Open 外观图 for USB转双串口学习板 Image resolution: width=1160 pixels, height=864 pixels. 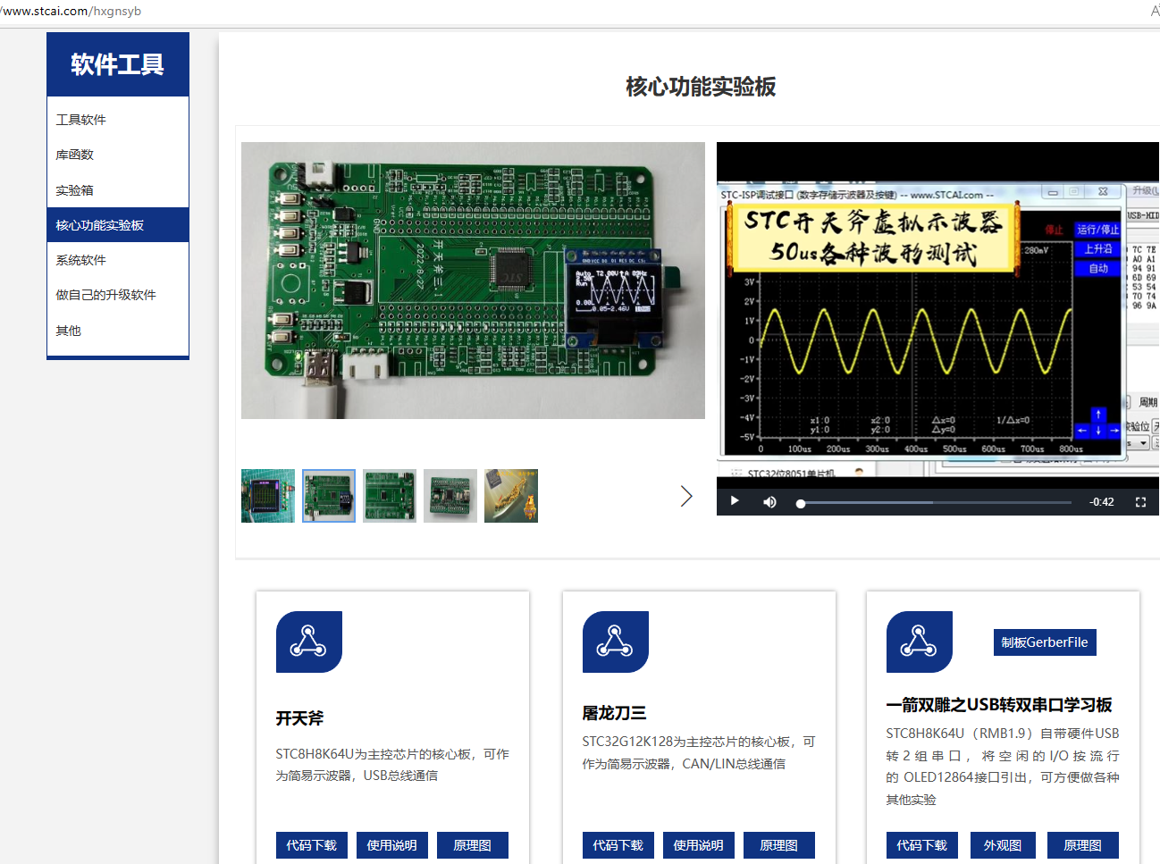[x=1003, y=845]
